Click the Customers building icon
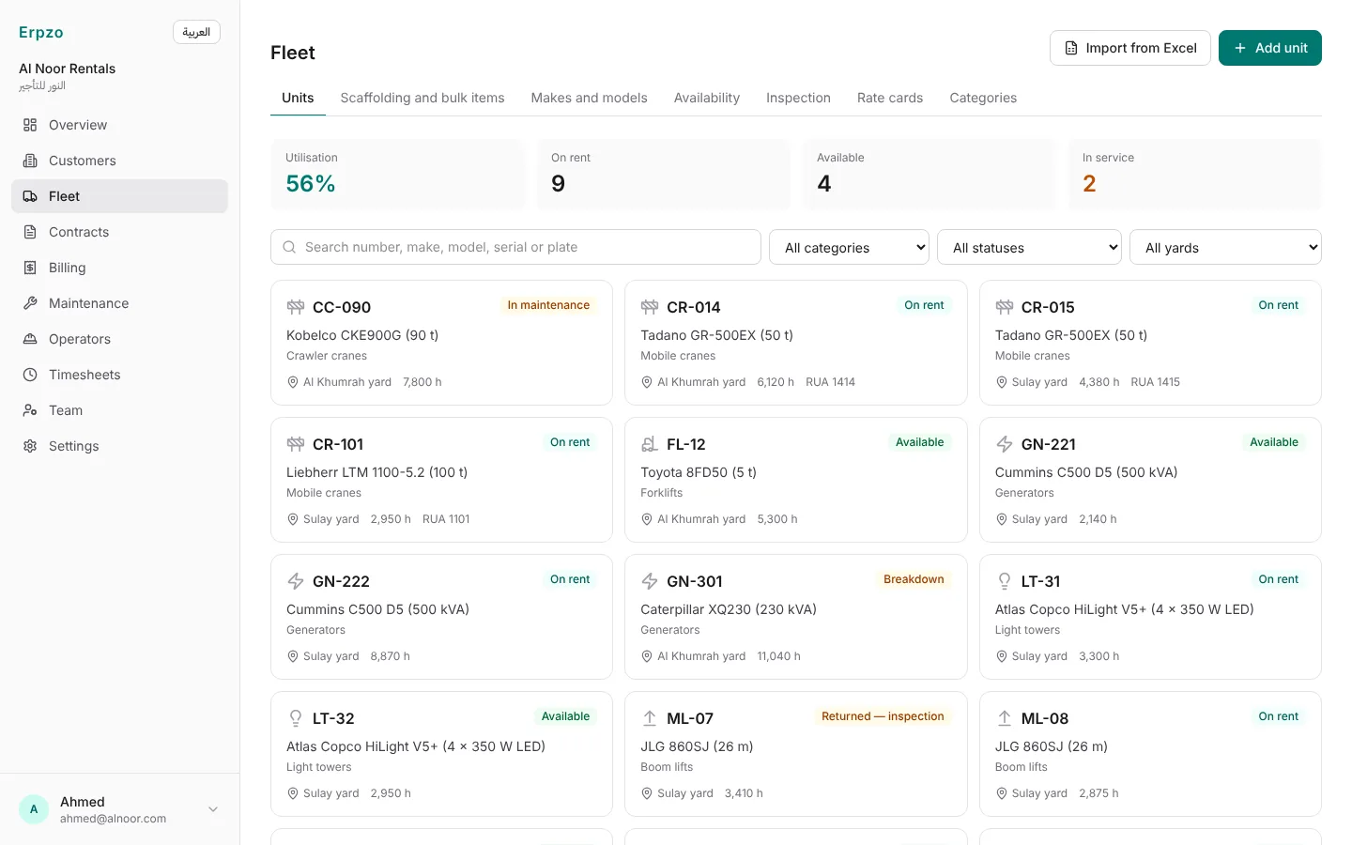1352x845 pixels. (30, 161)
